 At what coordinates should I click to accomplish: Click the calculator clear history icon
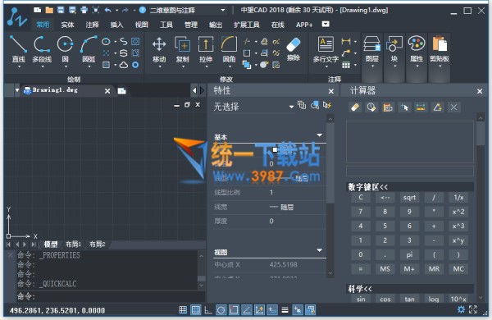[x=371, y=107]
